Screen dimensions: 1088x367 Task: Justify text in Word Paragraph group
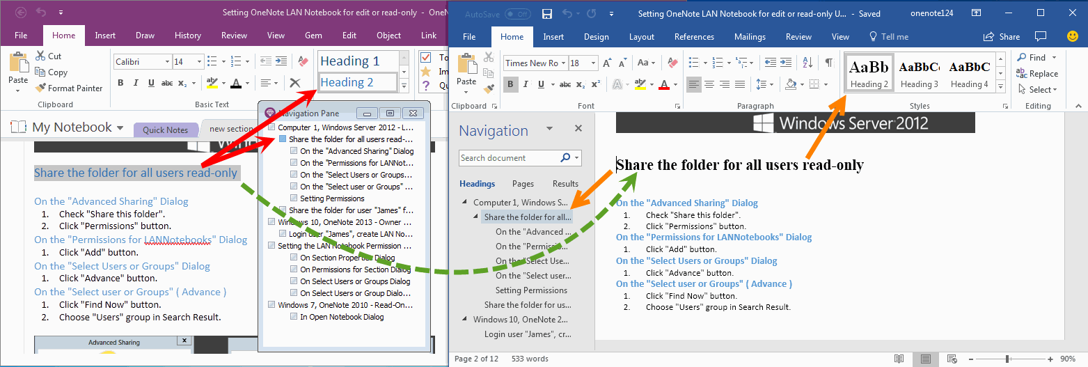pyautogui.click(x=740, y=84)
